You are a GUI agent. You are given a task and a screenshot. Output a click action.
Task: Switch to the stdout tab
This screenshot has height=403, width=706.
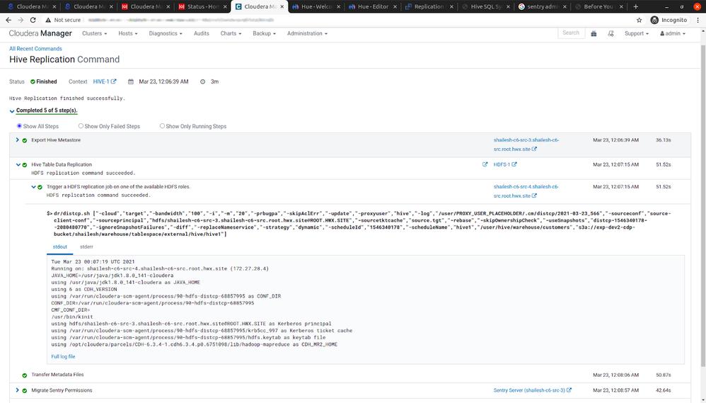pos(60,247)
